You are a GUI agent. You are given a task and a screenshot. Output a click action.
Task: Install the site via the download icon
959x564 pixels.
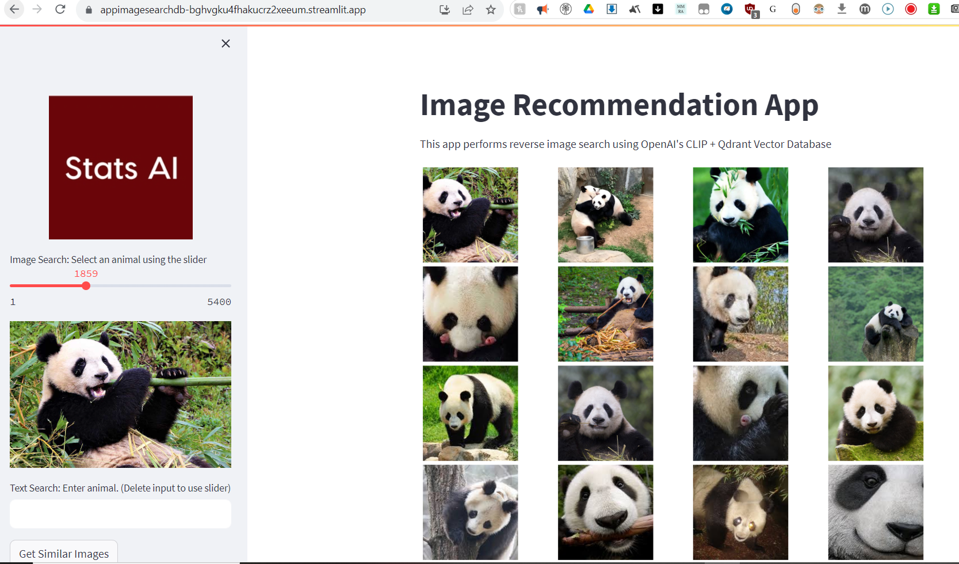(444, 10)
